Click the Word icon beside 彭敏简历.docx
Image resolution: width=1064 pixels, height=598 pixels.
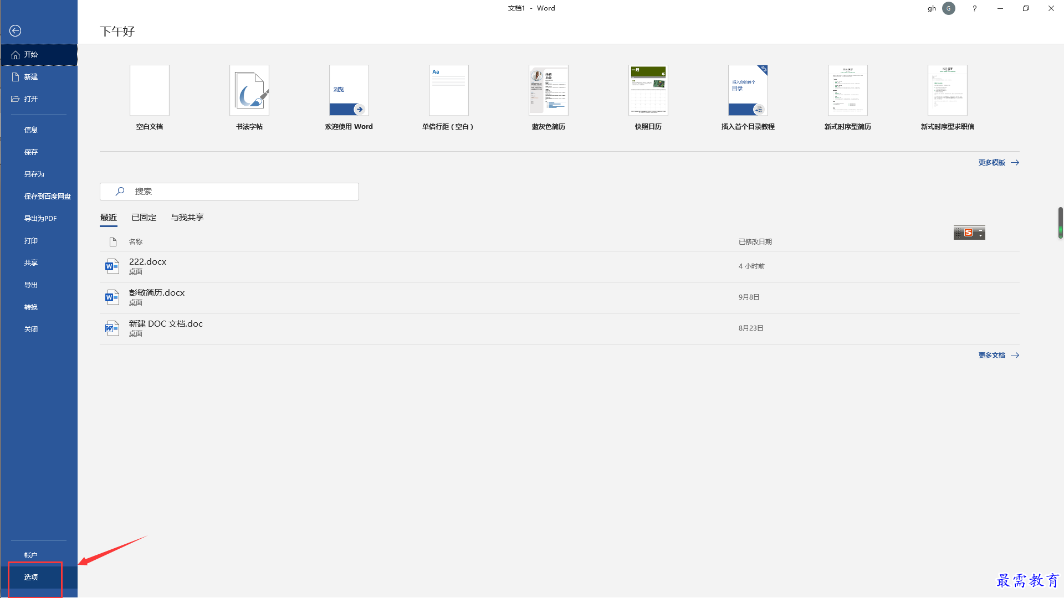[x=112, y=298]
